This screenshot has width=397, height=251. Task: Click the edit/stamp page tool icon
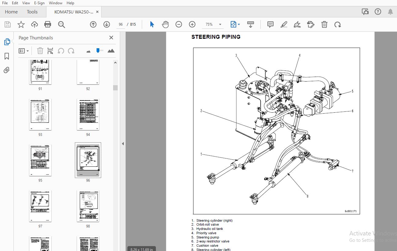click(x=311, y=24)
